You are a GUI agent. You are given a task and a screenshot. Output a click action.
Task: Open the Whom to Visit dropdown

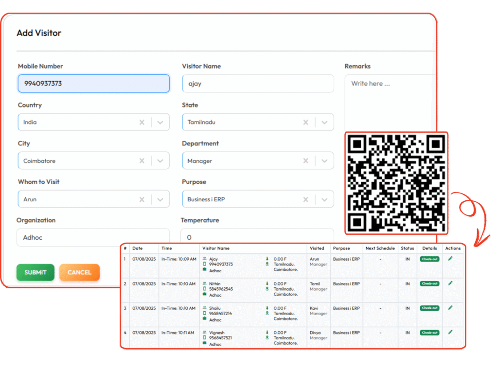point(160,199)
